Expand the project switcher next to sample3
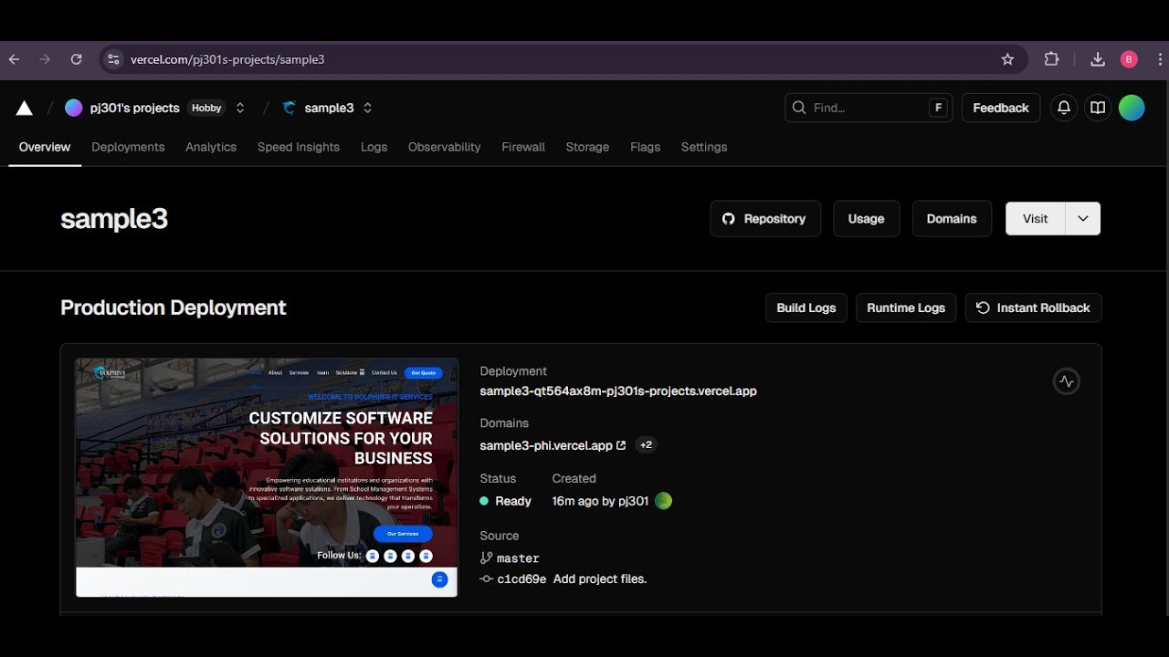Viewport: 1169px width, 657px height. coord(367,108)
